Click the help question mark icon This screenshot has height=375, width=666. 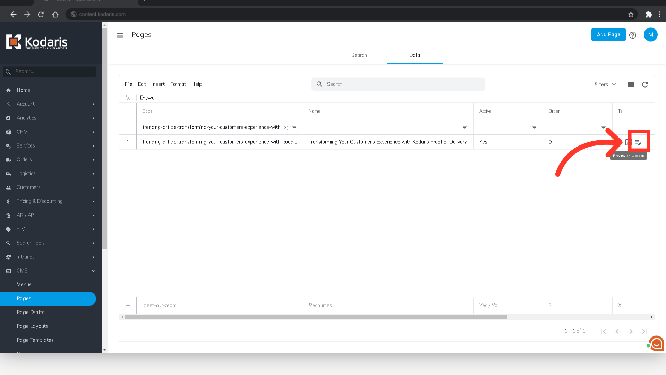633,35
